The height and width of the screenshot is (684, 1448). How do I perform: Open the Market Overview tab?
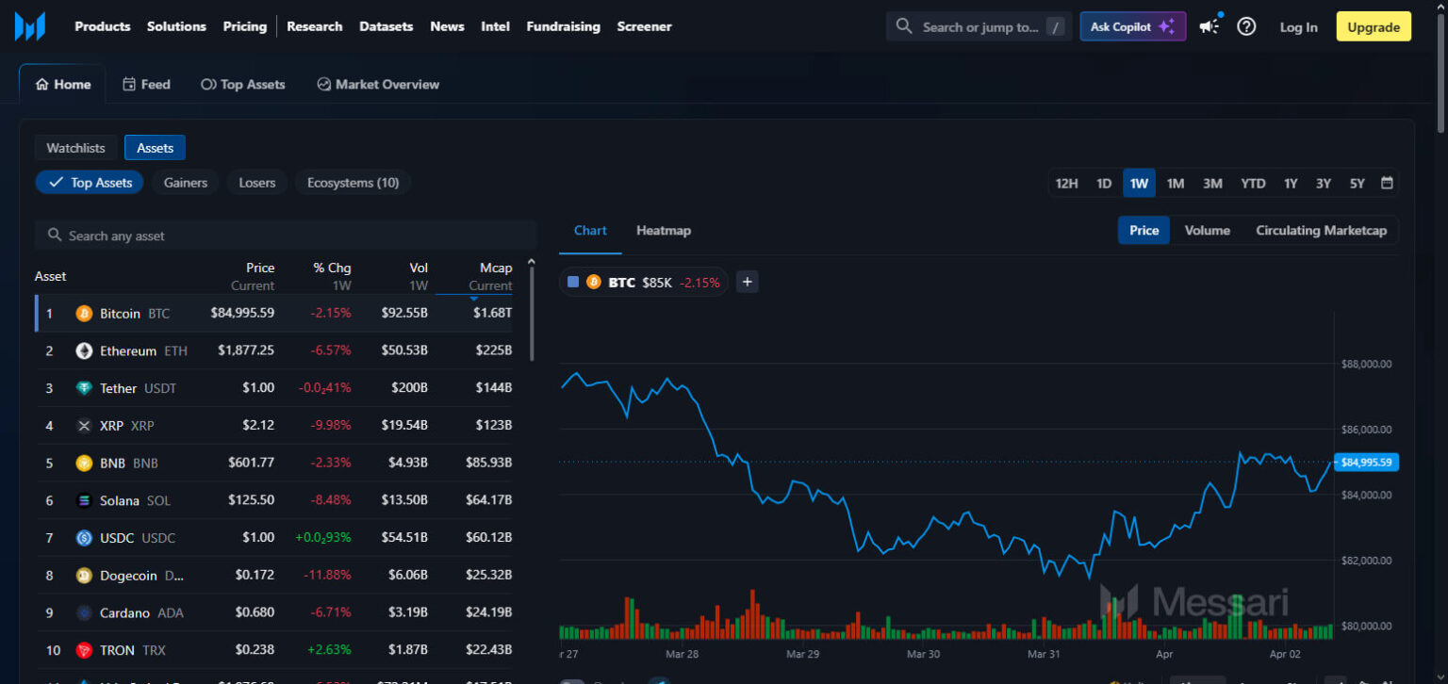[377, 84]
